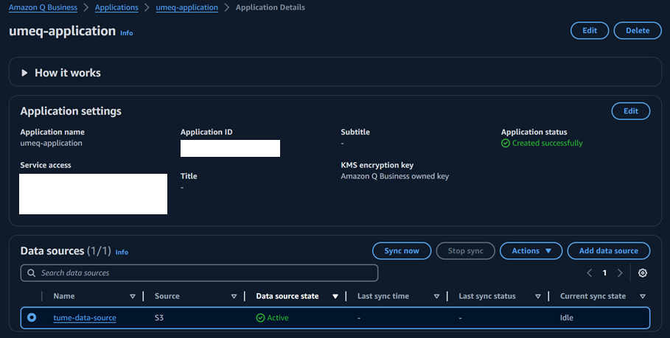The image size is (670, 338).
Task: Delete the application
Action: click(638, 31)
